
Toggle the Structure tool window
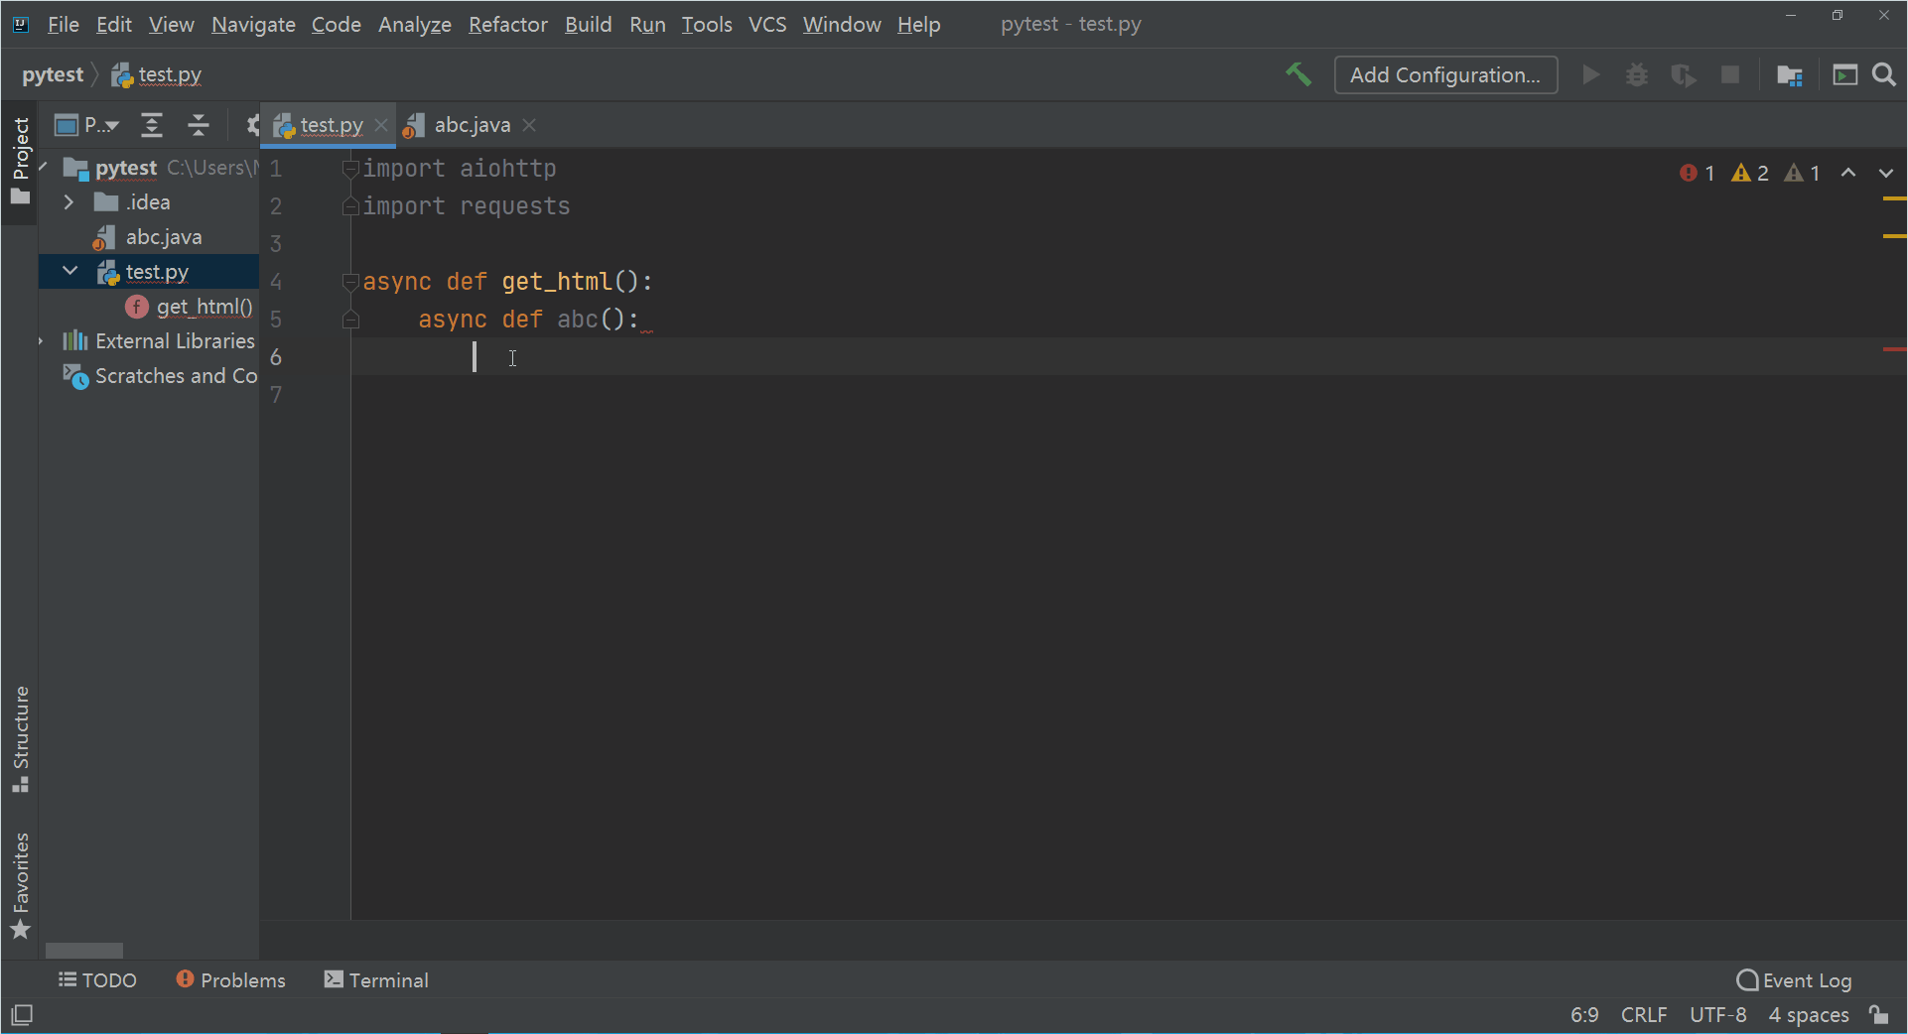[21, 735]
